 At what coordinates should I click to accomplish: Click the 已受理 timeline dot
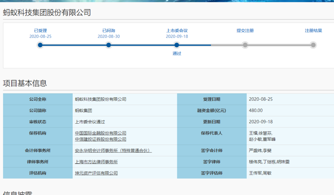click(x=40, y=45)
